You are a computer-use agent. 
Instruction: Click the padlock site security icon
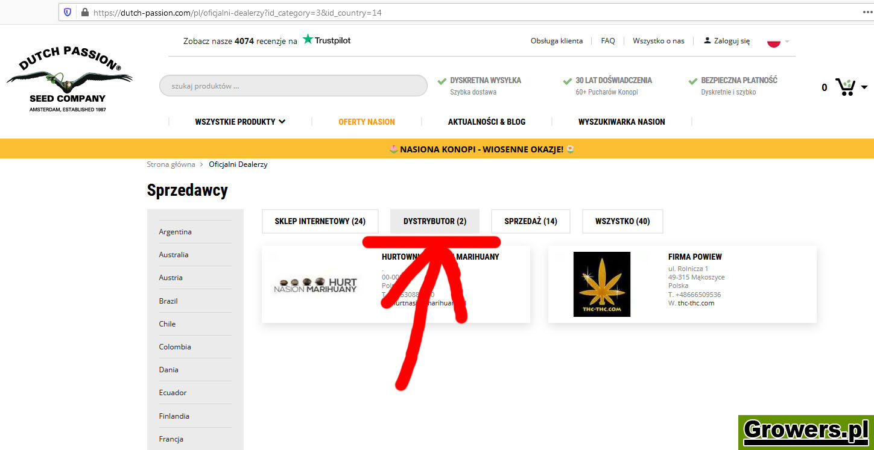[x=84, y=12]
